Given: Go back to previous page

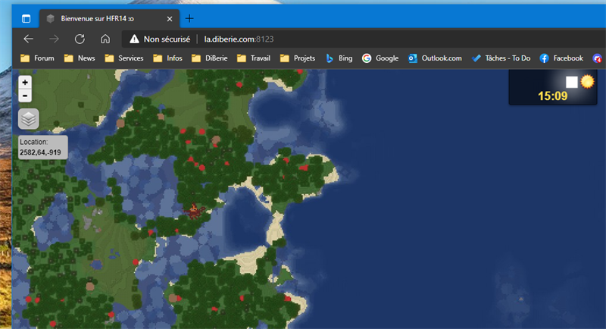Looking at the screenshot, I should (x=29, y=39).
